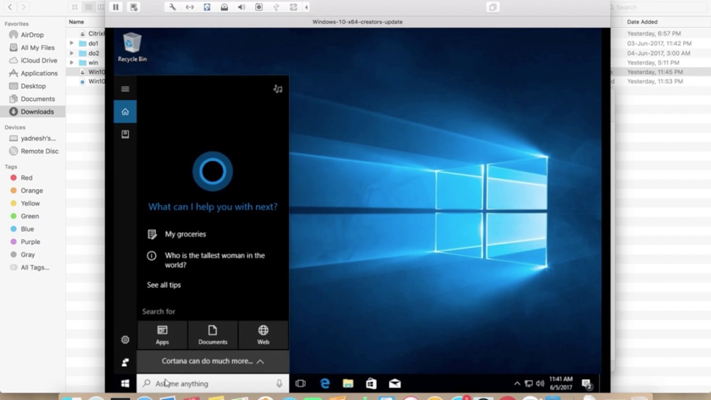The width and height of the screenshot is (711, 400).
Task: Open Cortana Notebook
Action: click(125, 134)
